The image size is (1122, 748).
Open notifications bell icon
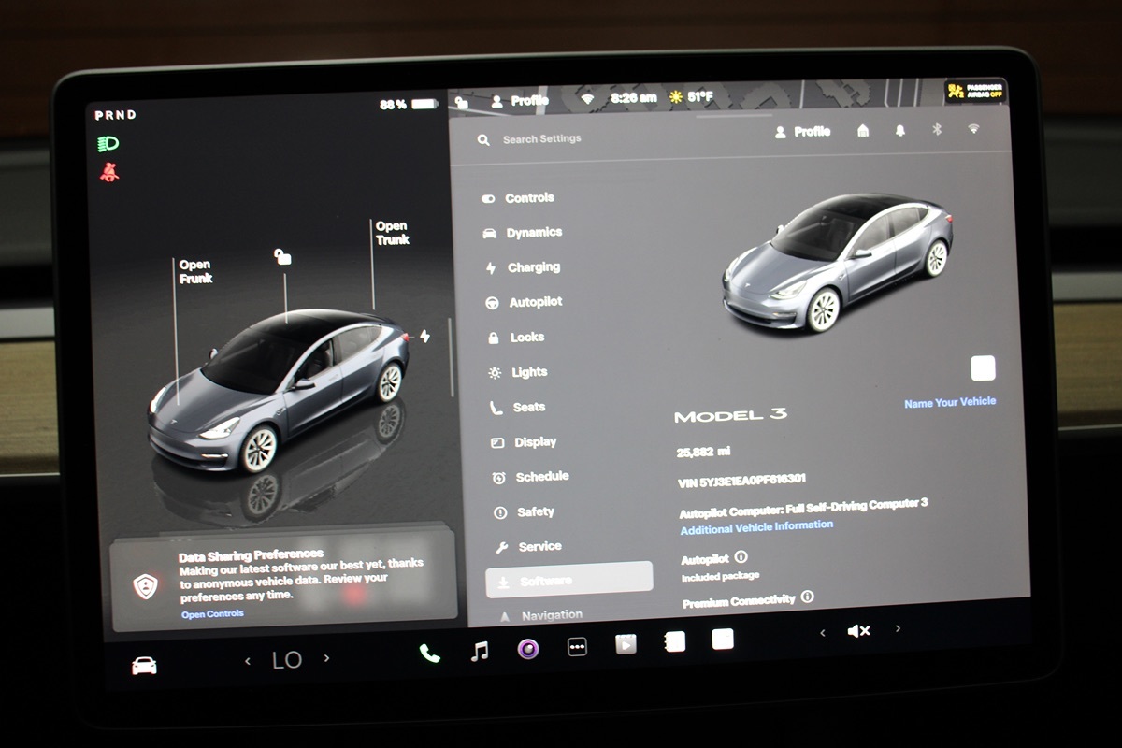pos(899,132)
